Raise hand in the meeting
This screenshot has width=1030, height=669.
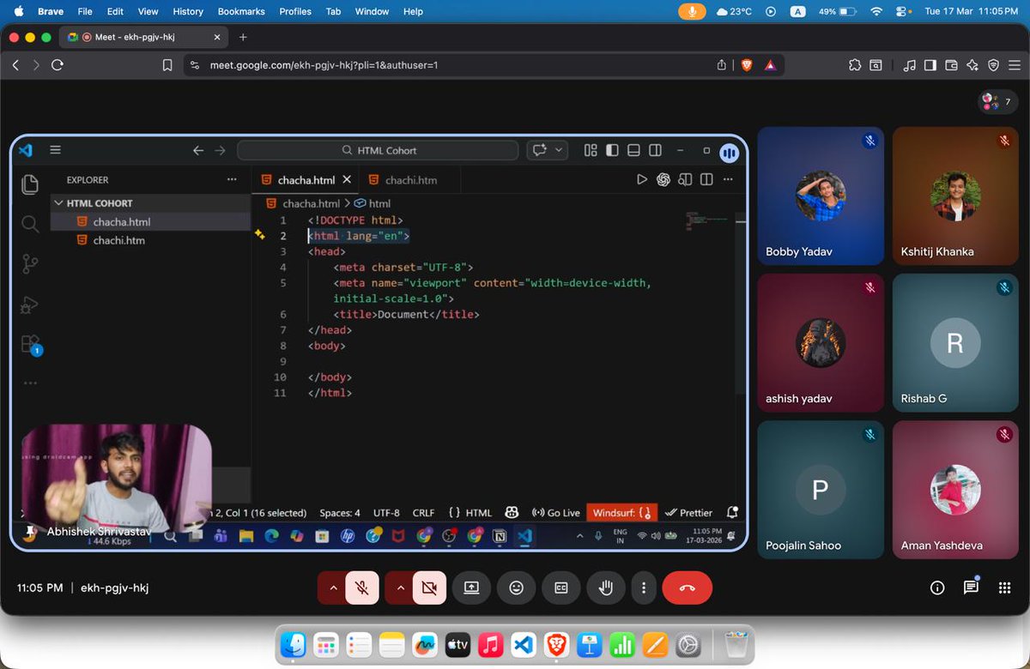(605, 588)
